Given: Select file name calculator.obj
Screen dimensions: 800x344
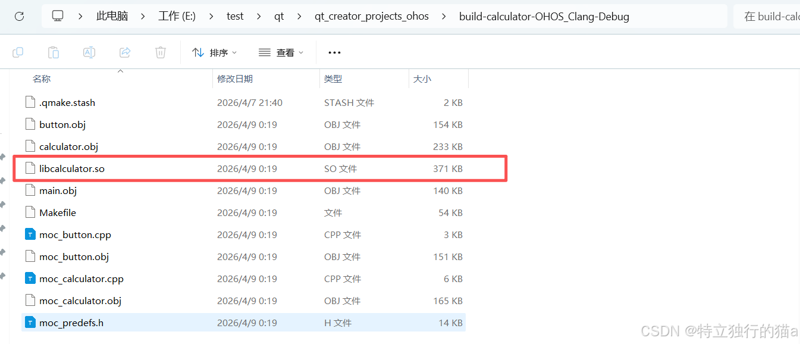Looking at the screenshot, I should (x=68, y=146).
